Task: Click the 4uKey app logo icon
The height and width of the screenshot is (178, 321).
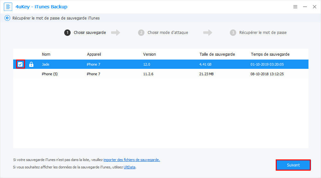Action: click(x=8, y=7)
